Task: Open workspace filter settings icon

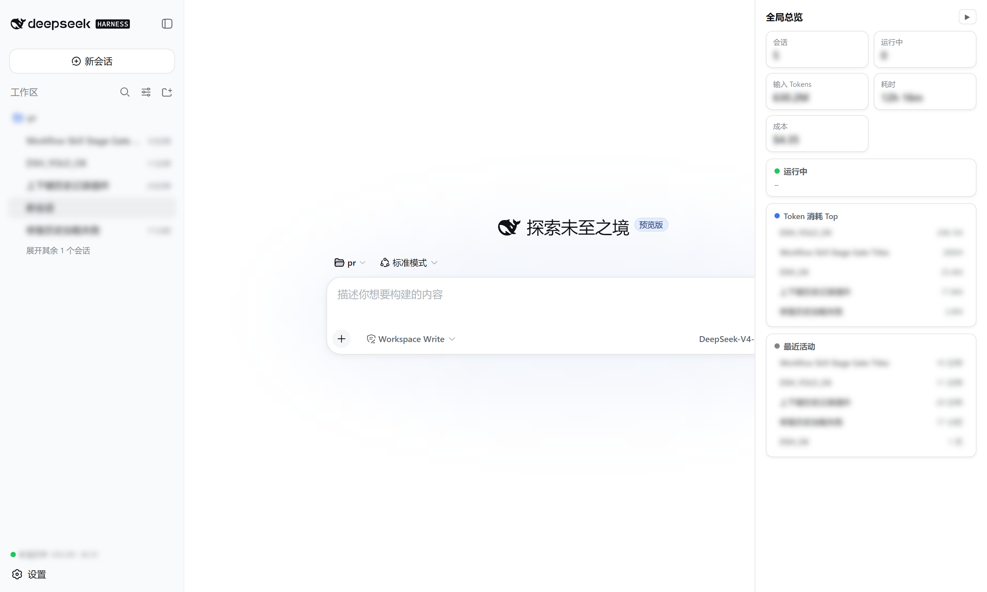Action: (146, 92)
